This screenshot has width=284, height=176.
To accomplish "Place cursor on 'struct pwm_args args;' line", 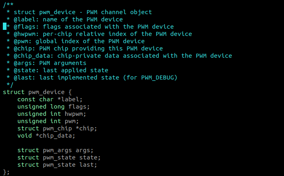I will pos(55,150).
